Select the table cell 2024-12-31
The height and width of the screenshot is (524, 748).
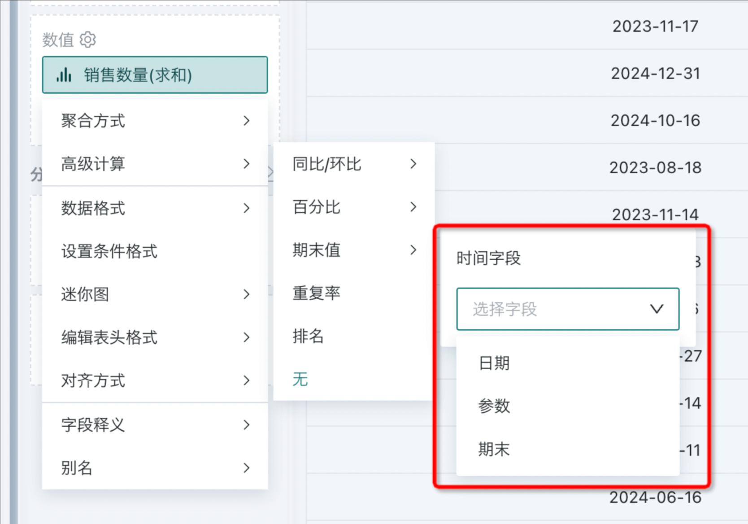(x=655, y=74)
